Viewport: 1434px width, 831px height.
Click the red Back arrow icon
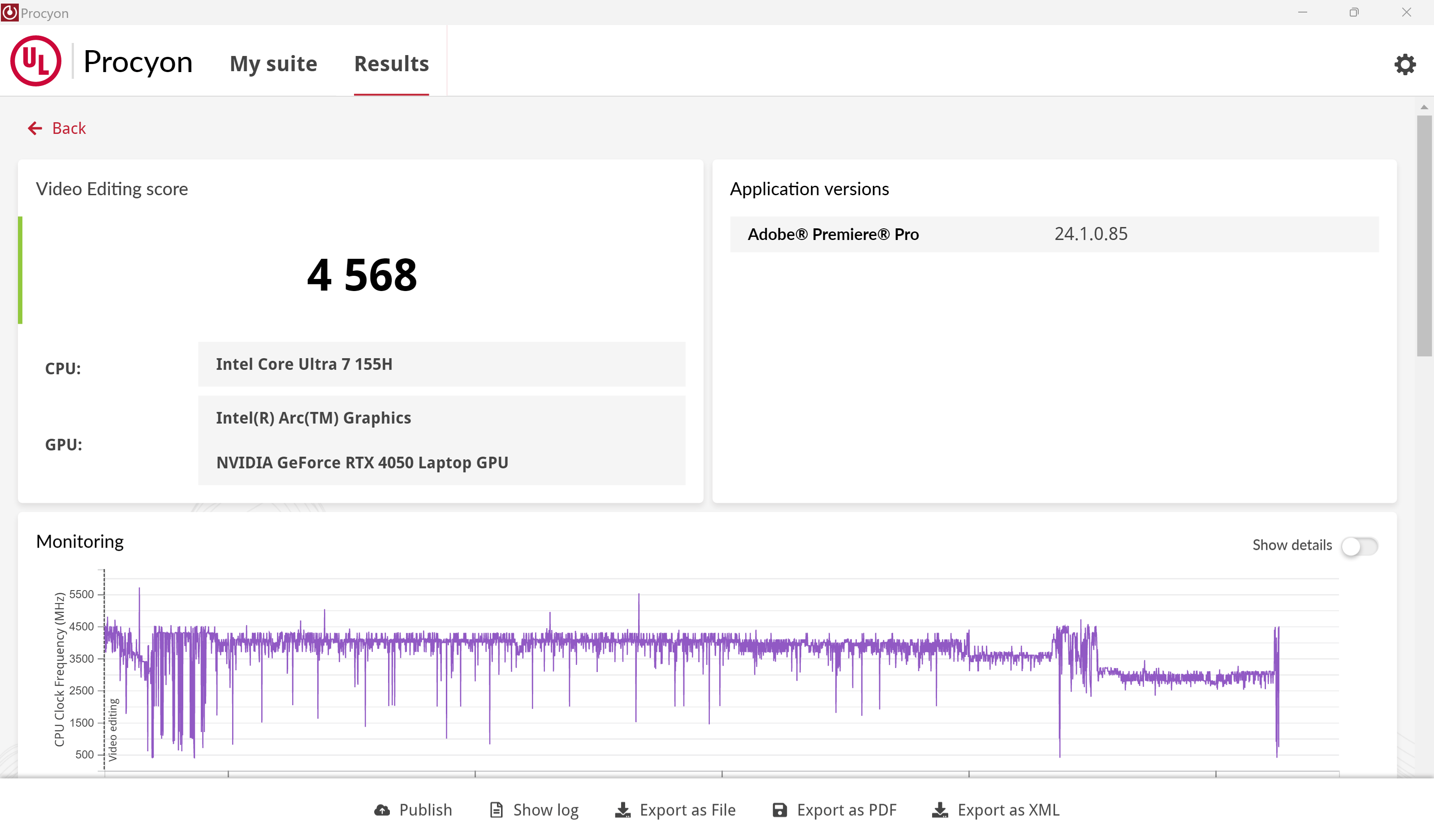point(35,129)
